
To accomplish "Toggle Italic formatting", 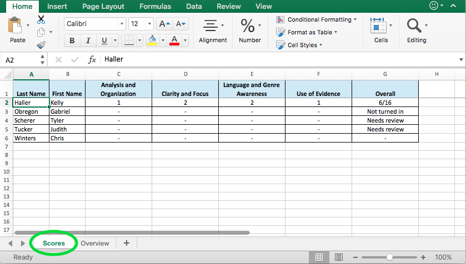I will (88, 40).
